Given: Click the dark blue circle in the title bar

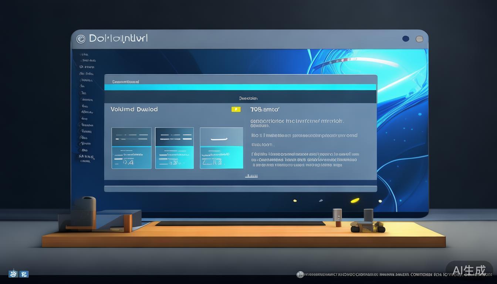Looking at the screenshot, I should coord(406,39).
